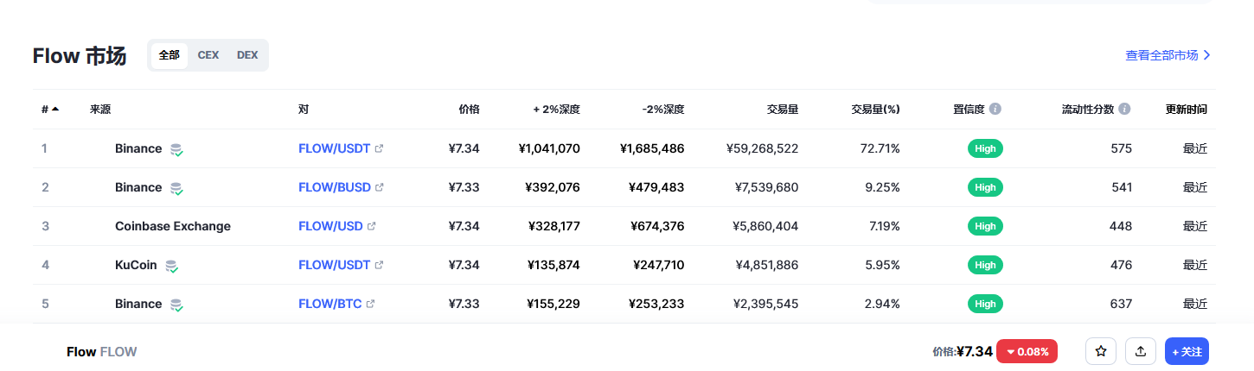Open Coinbase Exchange source link

click(x=173, y=226)
